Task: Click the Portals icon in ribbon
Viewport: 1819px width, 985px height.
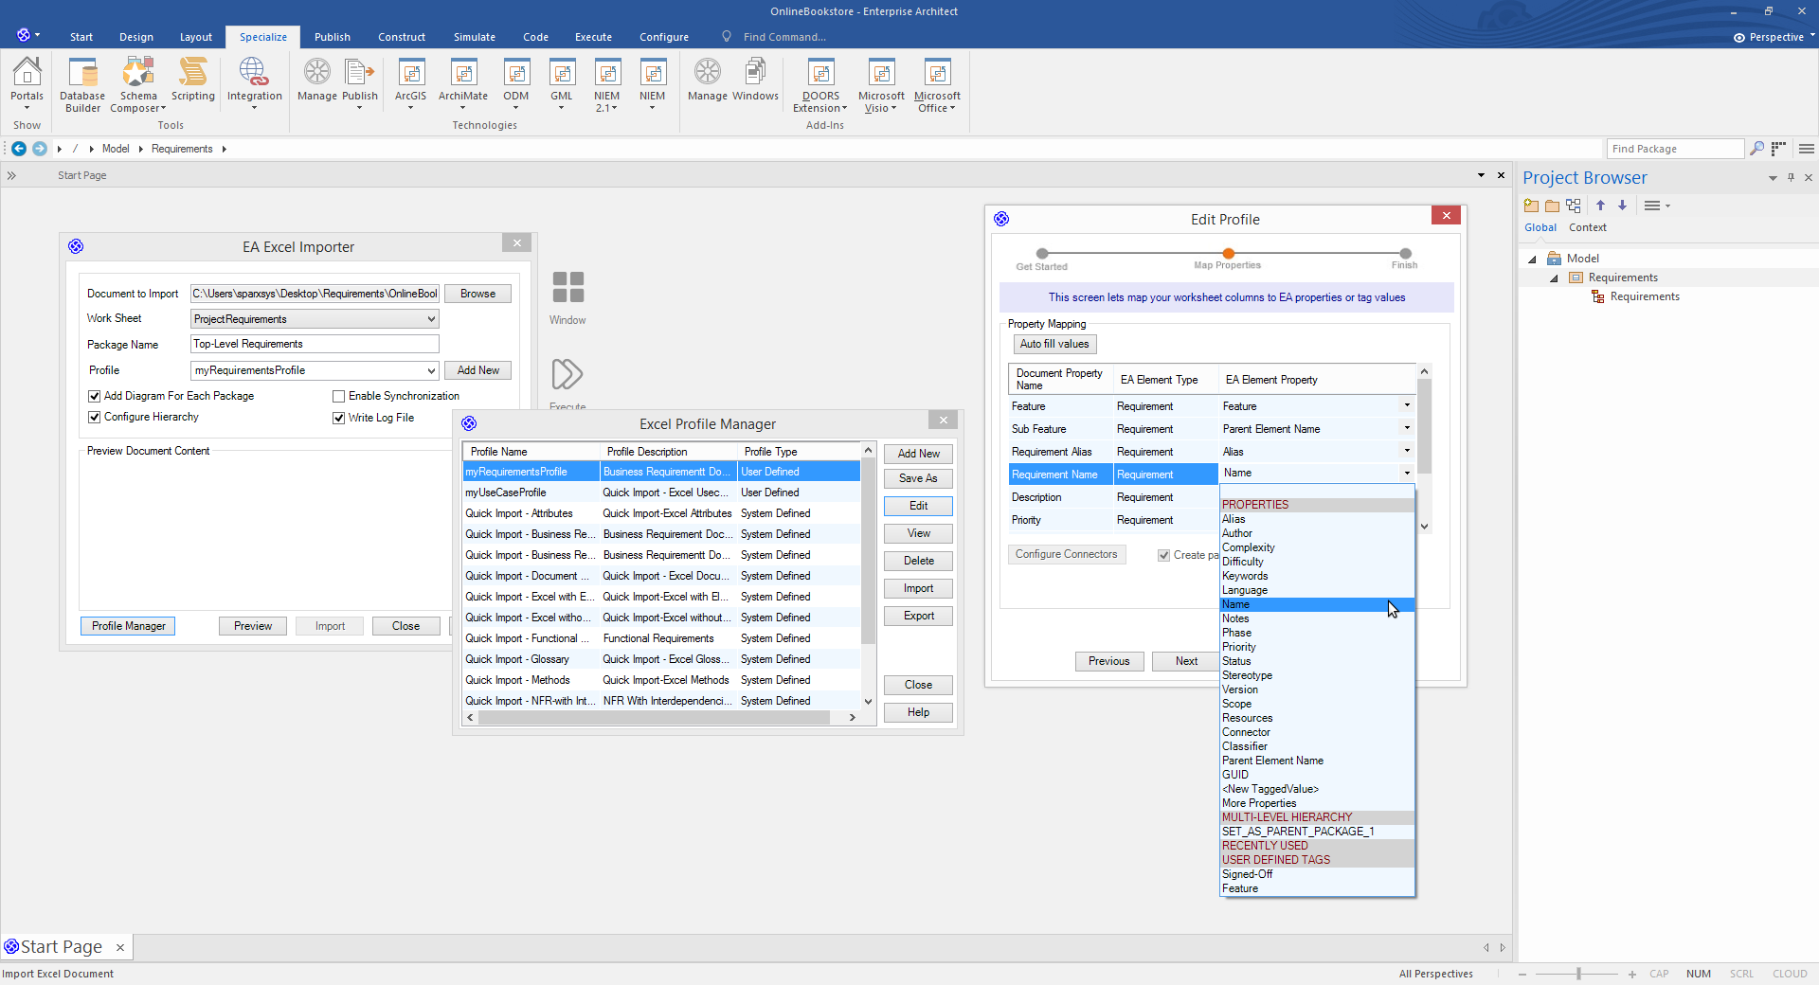Action: click(27, 83)
